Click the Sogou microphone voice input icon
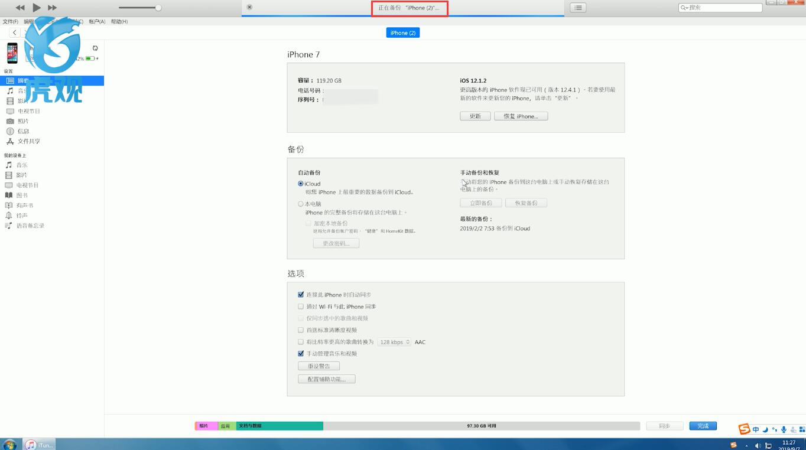The height and width of the screenshot is (450, 806). point(784,430)
